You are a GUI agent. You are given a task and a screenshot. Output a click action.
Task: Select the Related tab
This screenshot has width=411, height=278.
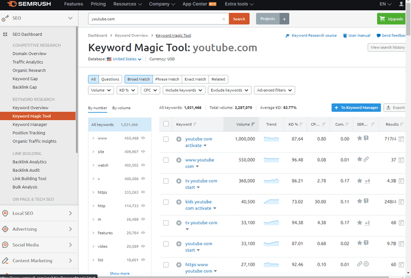[x=218, y=80]
